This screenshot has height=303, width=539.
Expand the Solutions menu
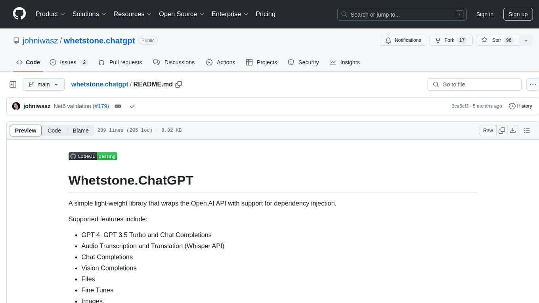pos(89,14)
